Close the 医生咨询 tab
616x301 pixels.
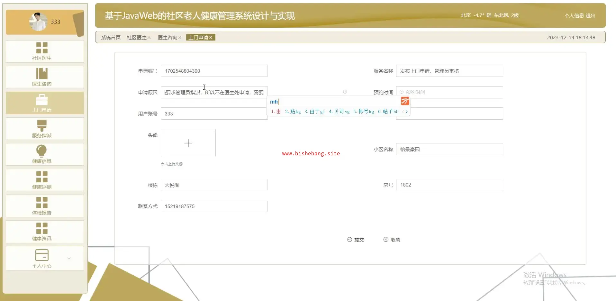pyautogui.click(x=180, y=38)
